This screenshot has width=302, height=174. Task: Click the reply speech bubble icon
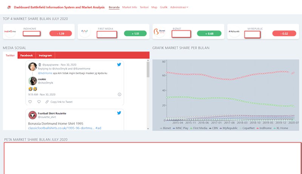coord(39,102)
